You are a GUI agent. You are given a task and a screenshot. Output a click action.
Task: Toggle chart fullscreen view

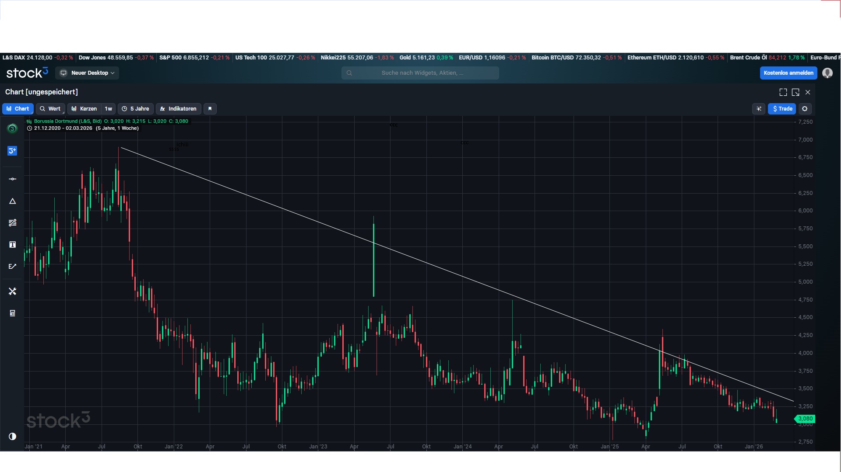(783, 92)
